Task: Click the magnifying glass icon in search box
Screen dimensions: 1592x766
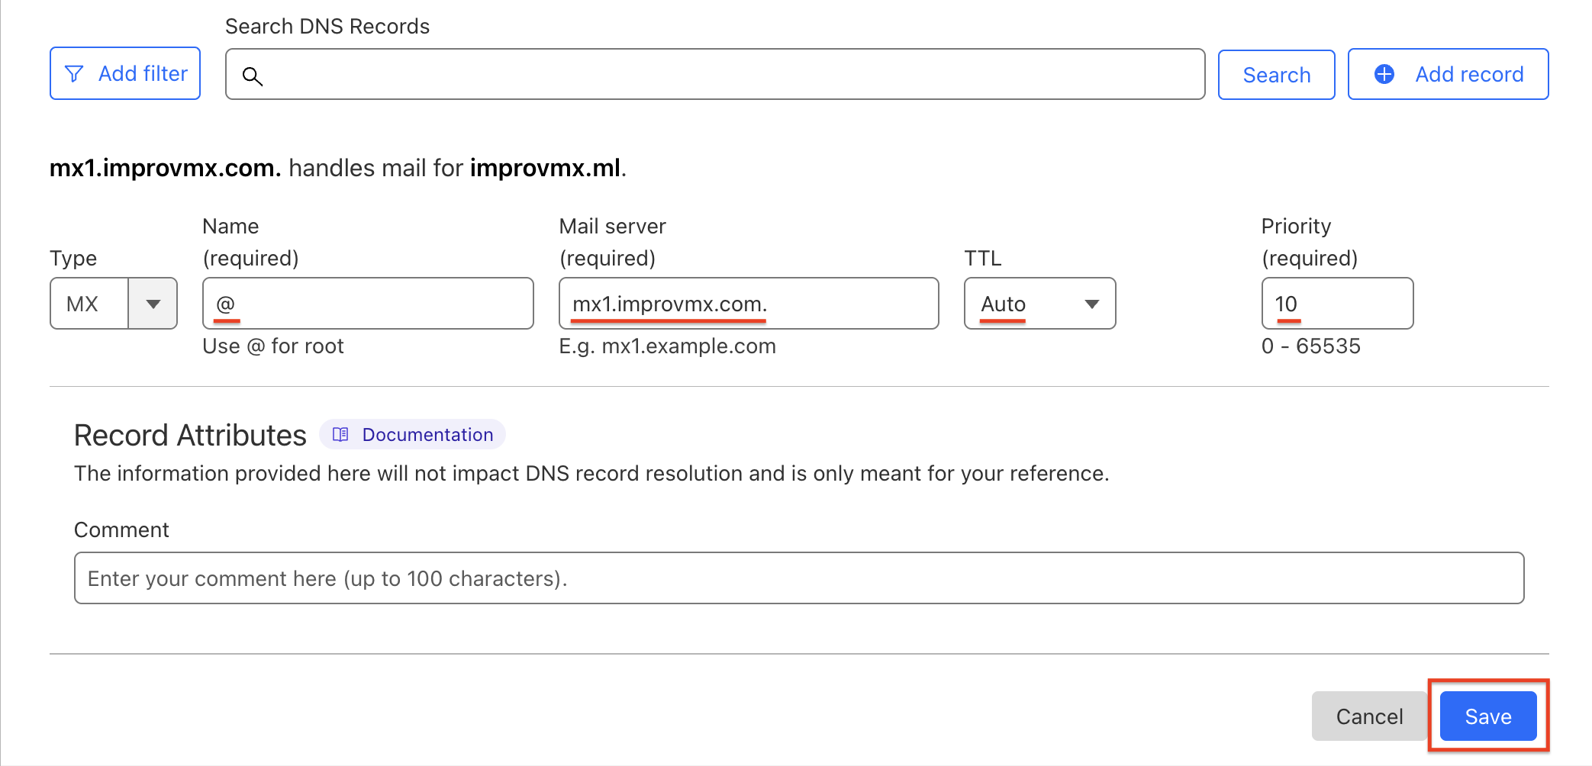Action: pyautogui.click(x=253, y=76)
